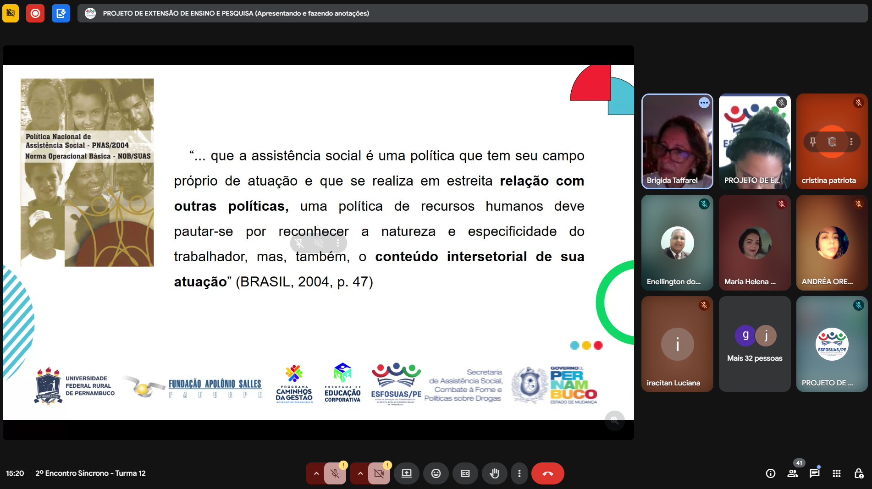Open the emoji reactions icon
872x489 pixels.
point(436,473)
